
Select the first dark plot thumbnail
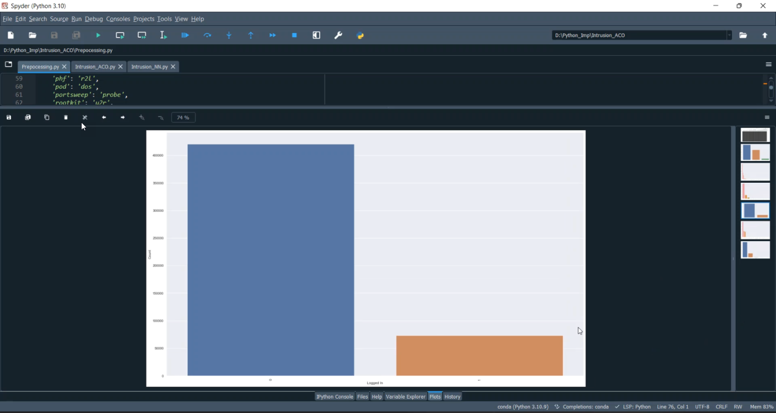coord(755,136)
